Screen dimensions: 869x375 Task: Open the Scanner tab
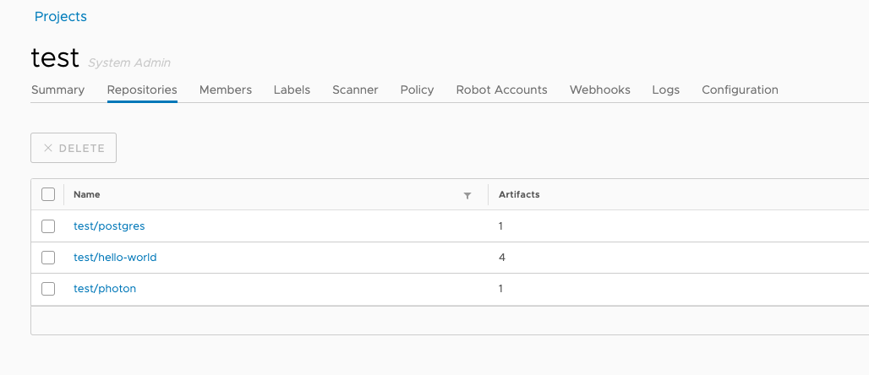point(355,90)
